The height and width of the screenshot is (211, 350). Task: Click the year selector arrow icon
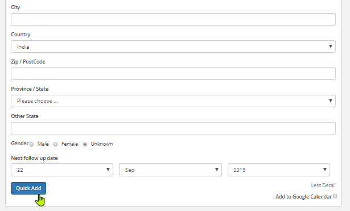point(325,170)
